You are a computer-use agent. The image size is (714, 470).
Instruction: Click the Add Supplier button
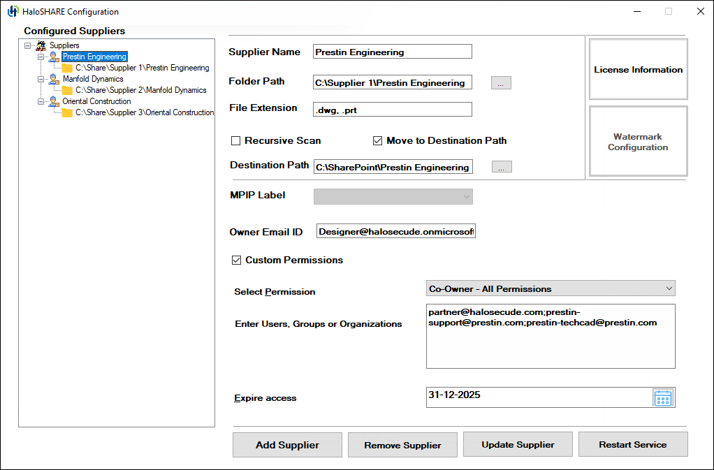tap(286, 444)
